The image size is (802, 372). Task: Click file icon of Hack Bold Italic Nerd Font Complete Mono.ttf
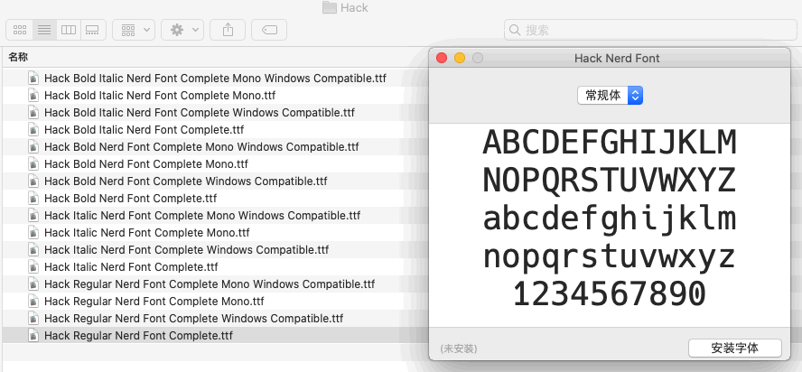[x=33, y=95]
